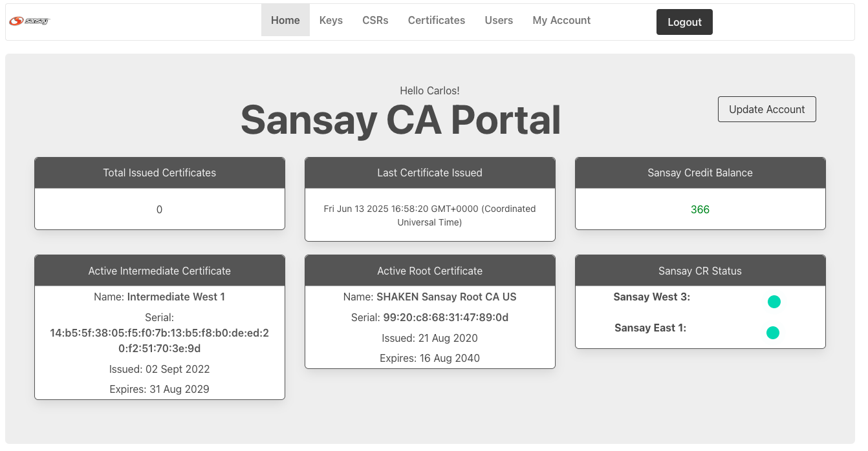Viewport: 868px width, 451px height.
Task: Navigate to CSRs page
Action: [375, 20]
